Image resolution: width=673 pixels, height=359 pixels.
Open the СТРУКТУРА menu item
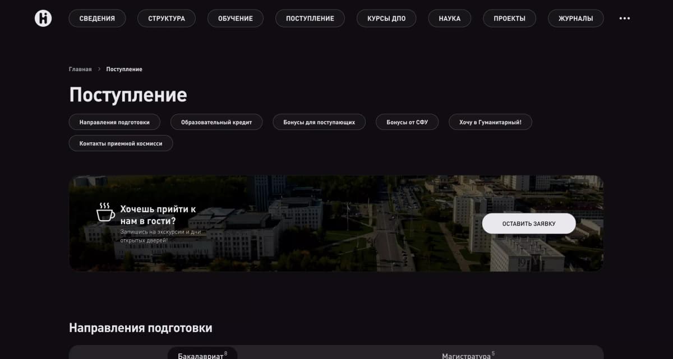pyautogui.click(x=166, y=18)
